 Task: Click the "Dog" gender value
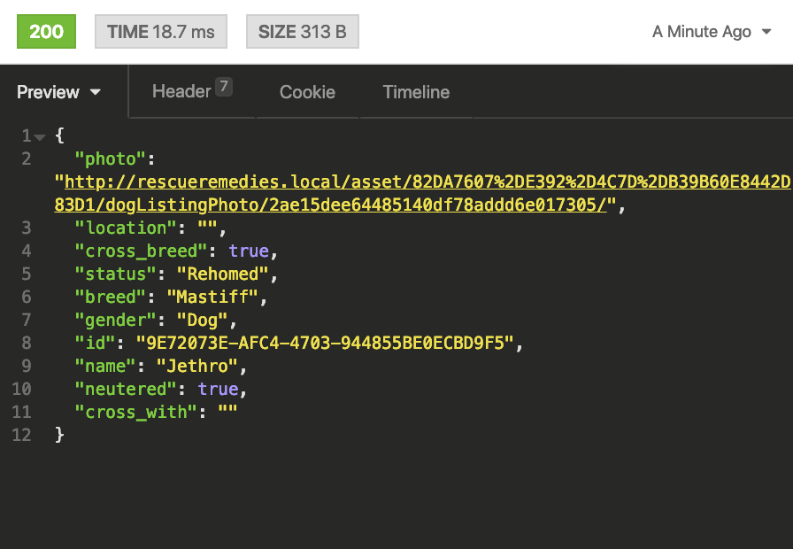pos(202,321)
